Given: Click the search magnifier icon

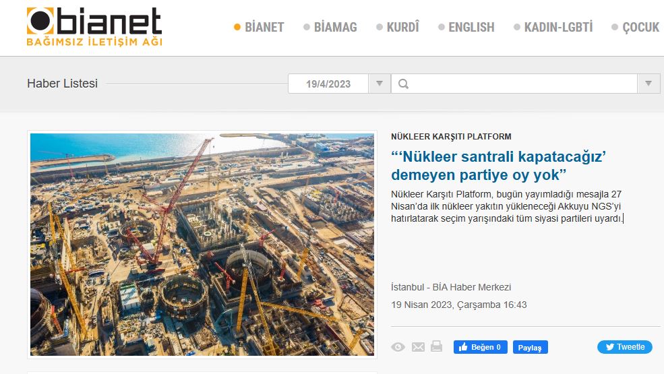Looking at the screenshot, I should tap(403, 84).
